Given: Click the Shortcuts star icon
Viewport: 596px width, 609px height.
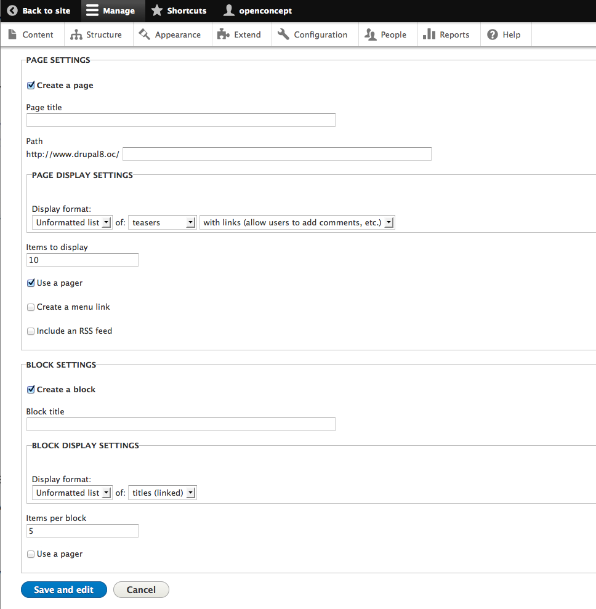Looking at the screenshot, I should coord(157,10).
